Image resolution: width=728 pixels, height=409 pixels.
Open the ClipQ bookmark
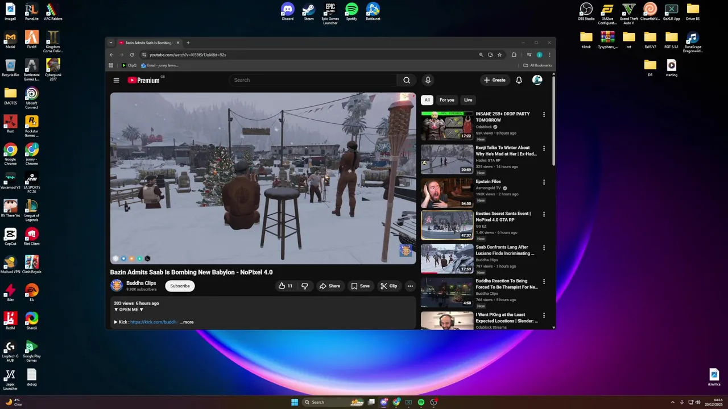point(129,65)
